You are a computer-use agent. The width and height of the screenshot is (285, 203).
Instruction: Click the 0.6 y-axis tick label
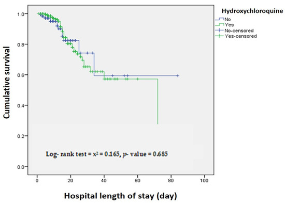(x=21, y=75)
